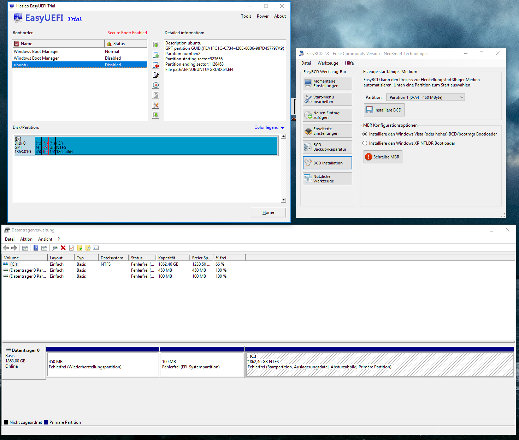Open Start-Menü bearbeiten in EasyBCD

click(328, 100)
